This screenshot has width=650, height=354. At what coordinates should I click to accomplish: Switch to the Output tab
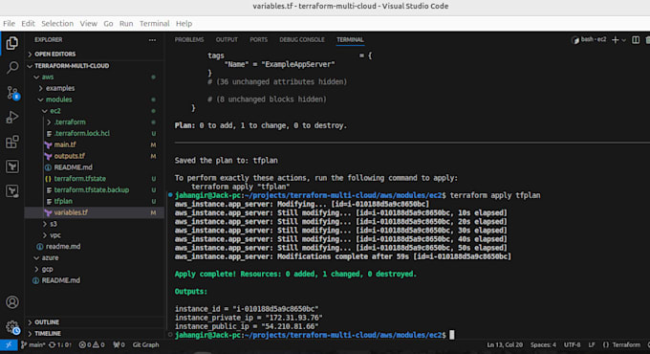[x=227, y=40]
